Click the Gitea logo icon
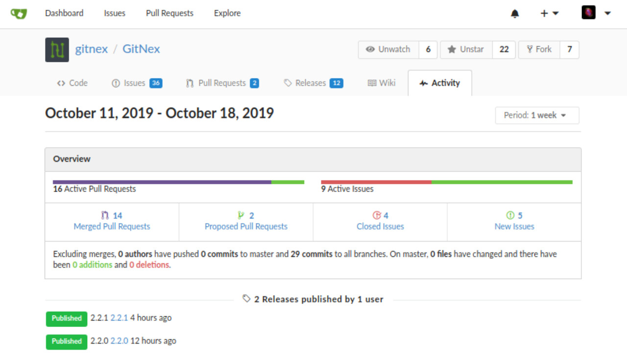Screen dimensions: 627x353 19,13
